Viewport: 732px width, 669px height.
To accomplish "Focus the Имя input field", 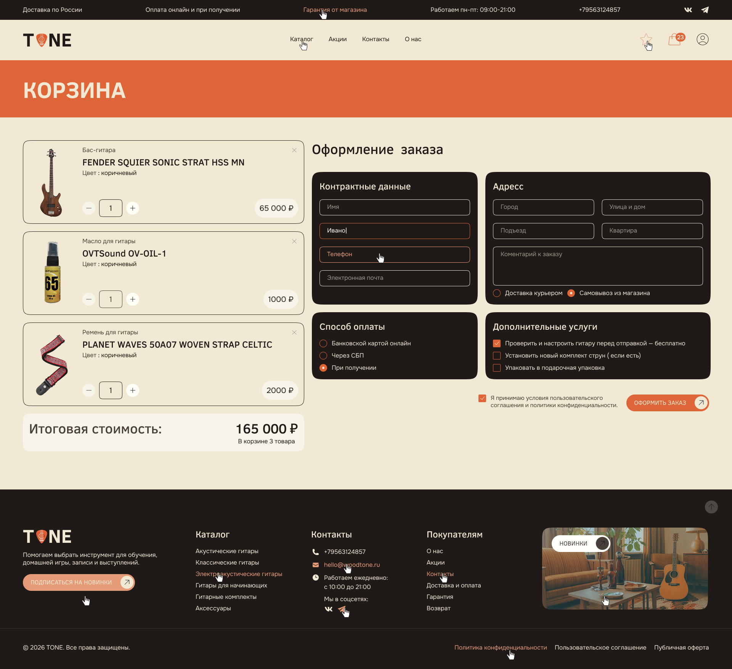I will coord(395,207).
